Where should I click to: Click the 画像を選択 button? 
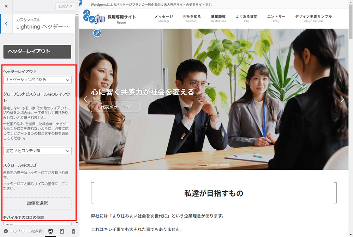(x=37, y=203)
